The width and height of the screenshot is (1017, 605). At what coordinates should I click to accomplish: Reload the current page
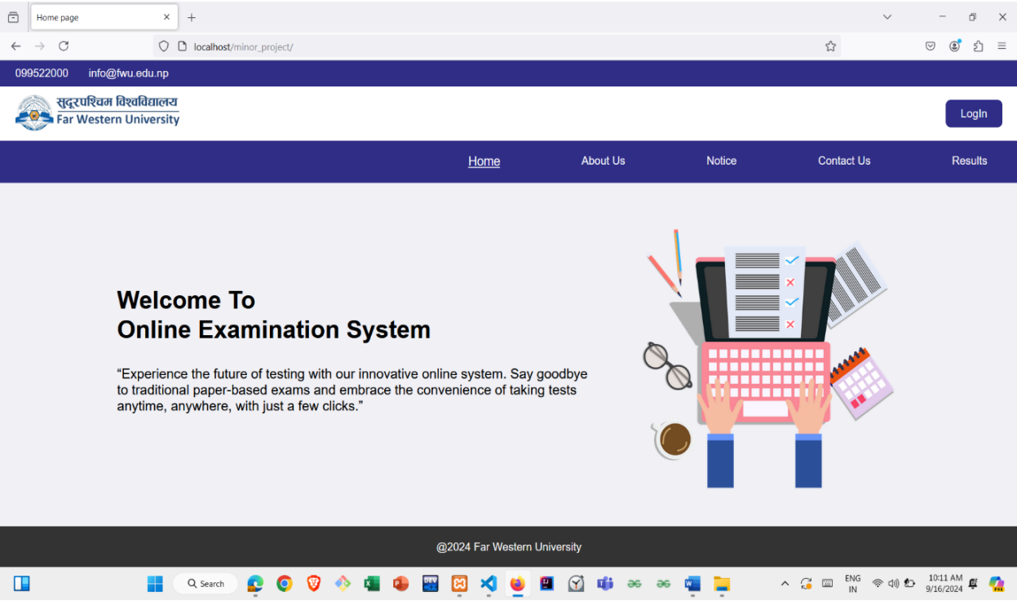point(64,46)
